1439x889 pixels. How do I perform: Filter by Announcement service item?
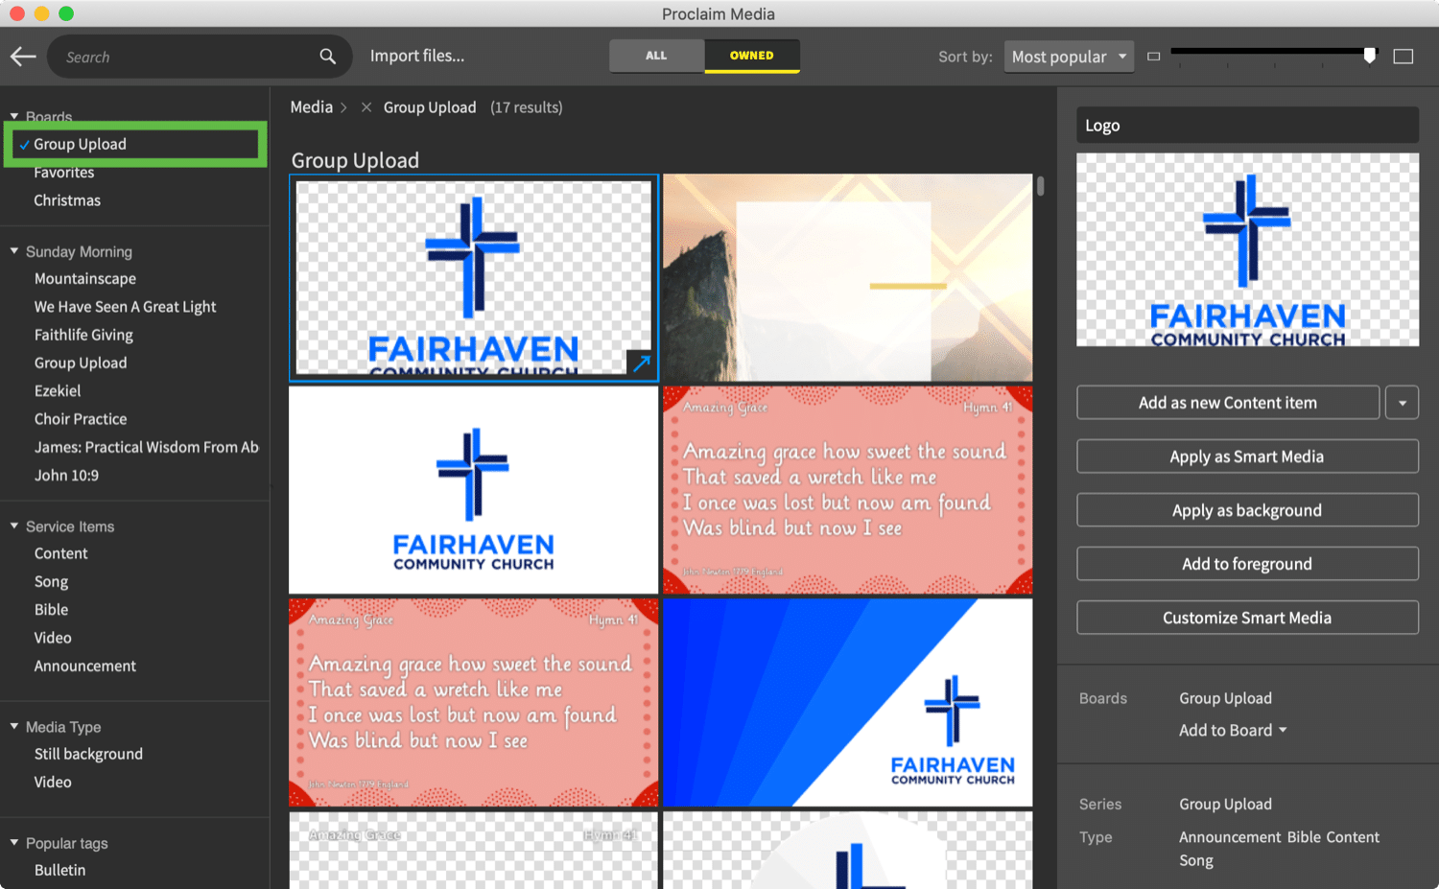click(x=85, y=666)
